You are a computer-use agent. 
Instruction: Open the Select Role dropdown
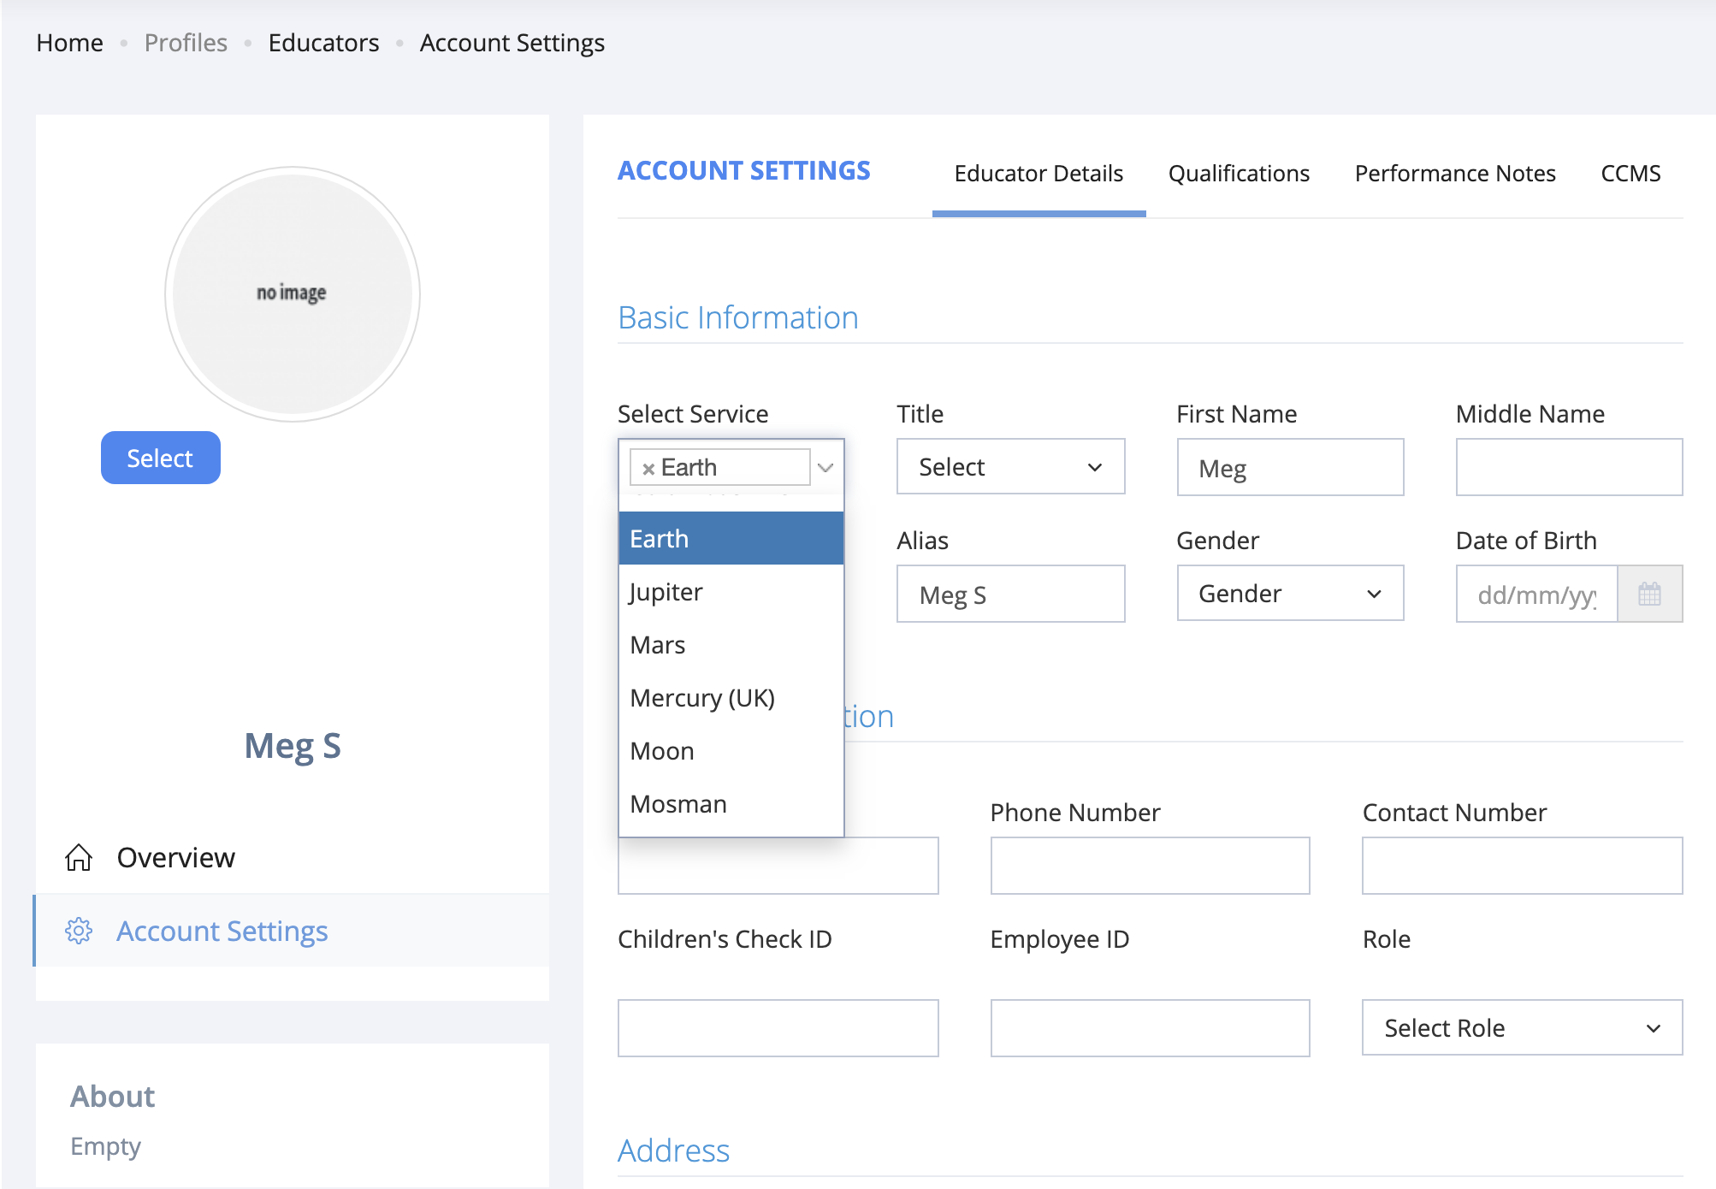1521,1027
